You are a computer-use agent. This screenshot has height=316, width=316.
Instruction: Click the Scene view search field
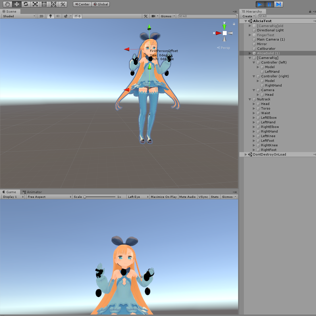pos(208,16)
